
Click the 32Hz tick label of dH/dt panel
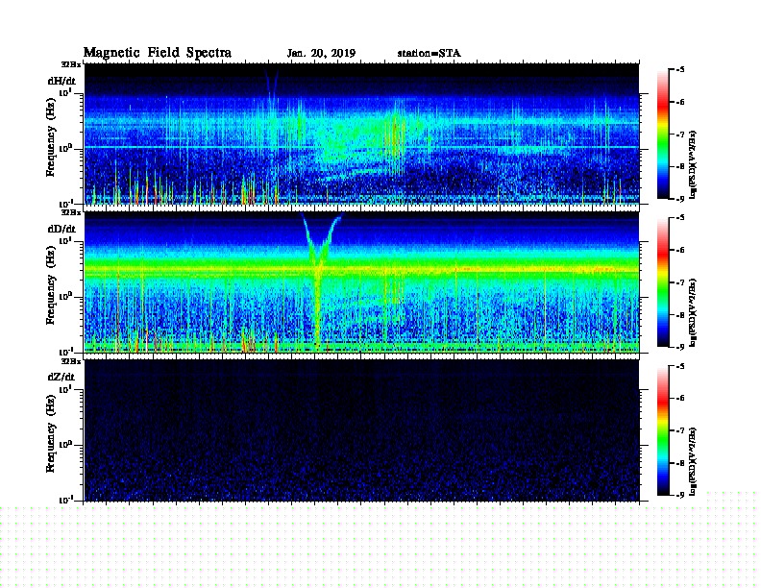pos(71,64)
